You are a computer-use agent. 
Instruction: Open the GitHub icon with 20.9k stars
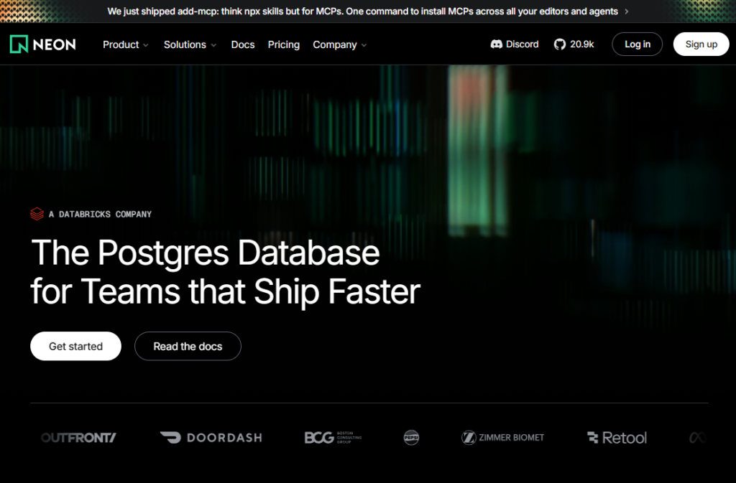(560, 44)
